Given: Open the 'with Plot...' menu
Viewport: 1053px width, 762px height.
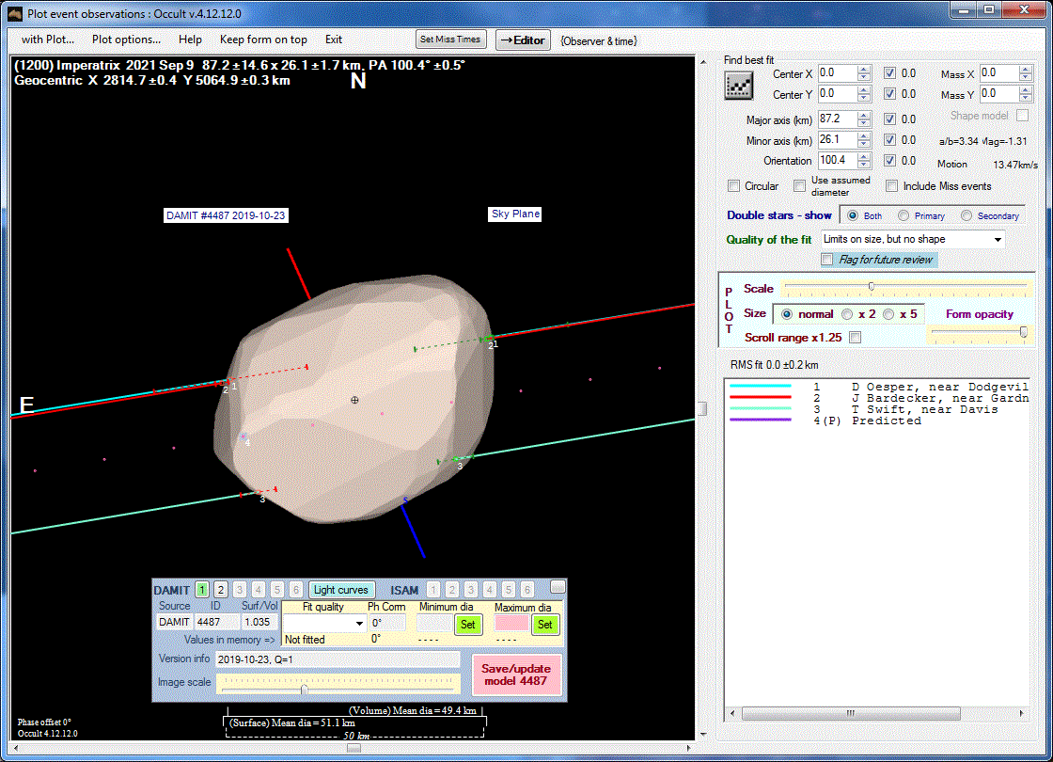Looking at the screenshot, I should pyautogui.click(x=48, y=40).
